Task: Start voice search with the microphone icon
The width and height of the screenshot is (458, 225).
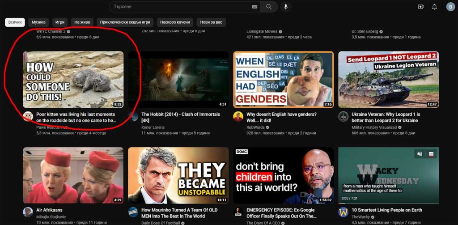Action: coord(285,7)
